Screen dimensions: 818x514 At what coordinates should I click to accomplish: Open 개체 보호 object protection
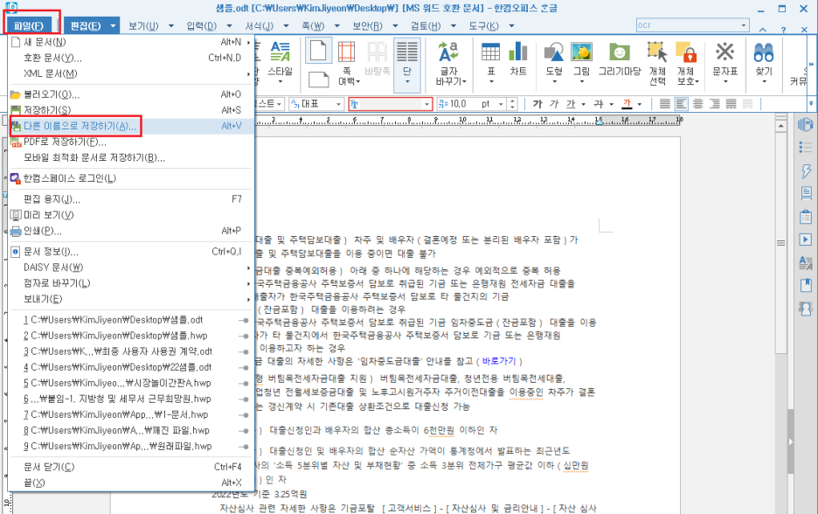click(687, 63)
